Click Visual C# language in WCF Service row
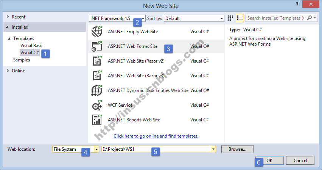322x170 pixels. click(199, 105)
